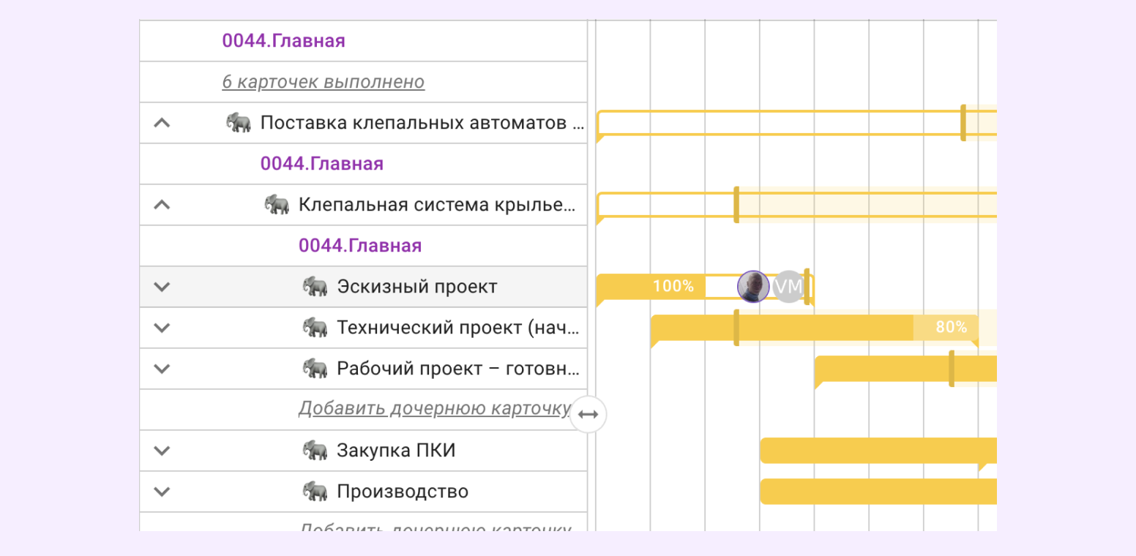Expand the Закупка ПКИ row
Viewport: 1136px width, 556px height.
(x=162, y=451)
